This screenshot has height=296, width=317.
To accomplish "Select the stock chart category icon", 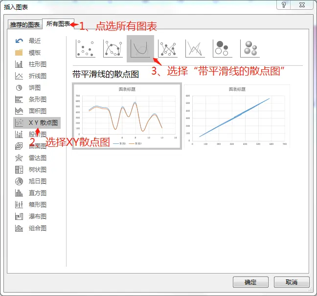I will coord(19,135).
